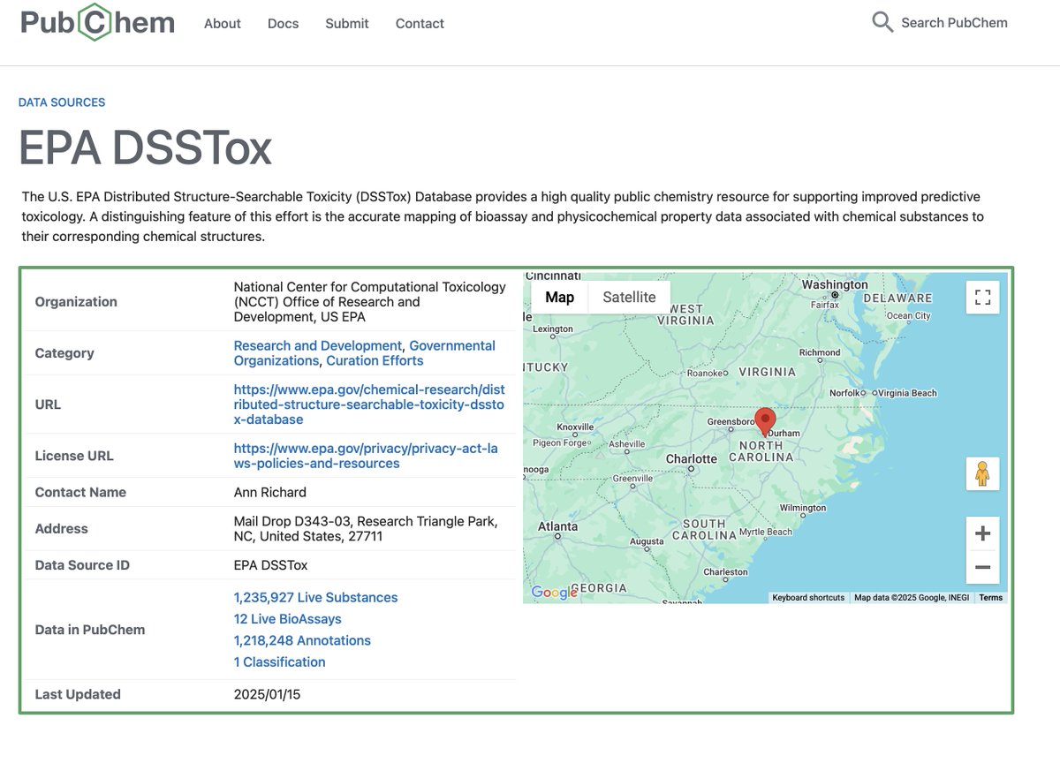
Task: View 12 Live BioAssays
Action: coord(288,619)
